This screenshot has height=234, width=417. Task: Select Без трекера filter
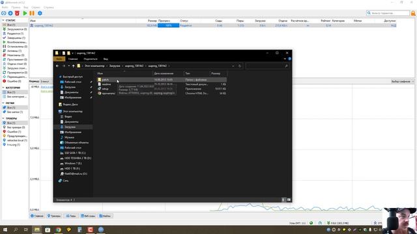pos(14,127)
